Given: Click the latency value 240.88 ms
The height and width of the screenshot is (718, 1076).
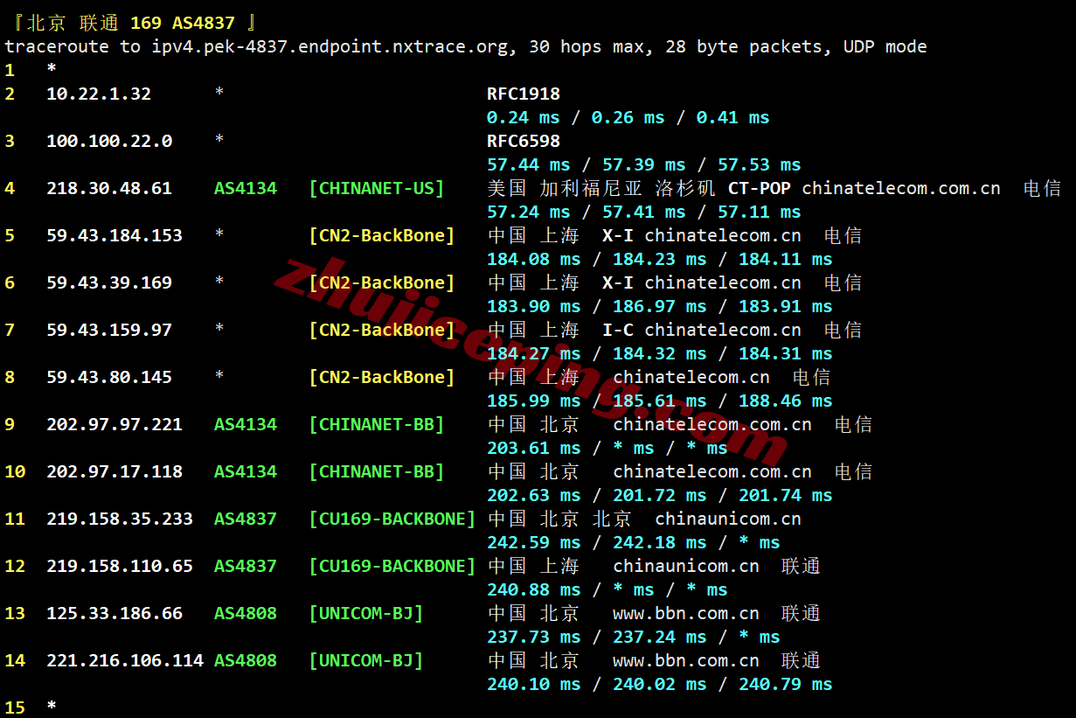Looking at the screenshot, I should tap(534, 589).
